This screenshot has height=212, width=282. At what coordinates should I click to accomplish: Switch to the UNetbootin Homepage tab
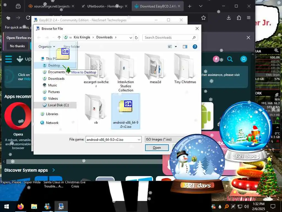tap(104, 6)
